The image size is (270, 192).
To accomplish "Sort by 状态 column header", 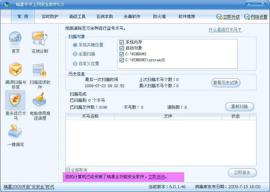I will click(x=235, y=116).
